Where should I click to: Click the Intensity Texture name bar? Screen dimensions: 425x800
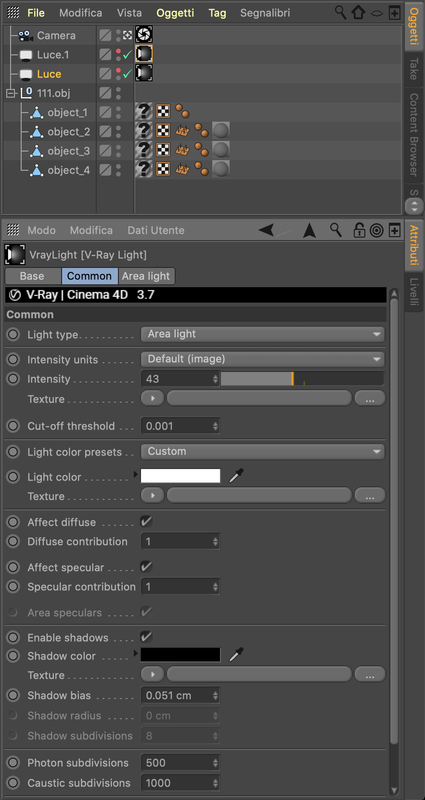[x=259, y=398]
